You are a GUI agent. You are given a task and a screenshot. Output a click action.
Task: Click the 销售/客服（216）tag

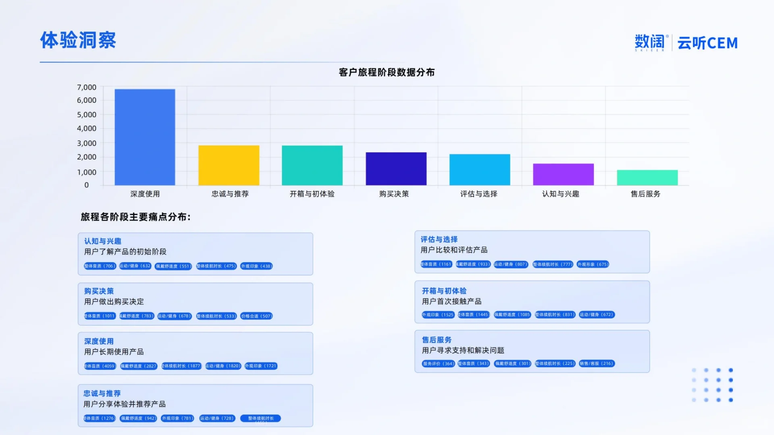[x=597, y=364]
